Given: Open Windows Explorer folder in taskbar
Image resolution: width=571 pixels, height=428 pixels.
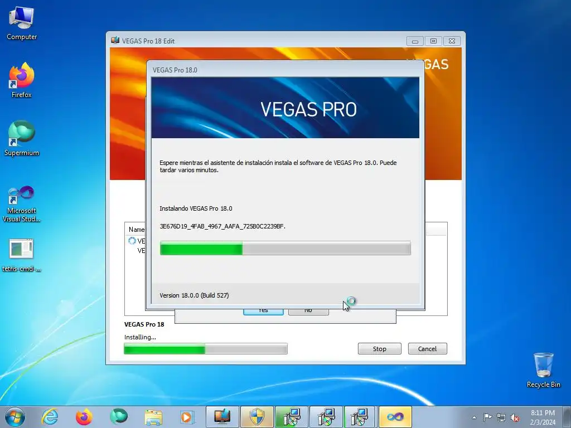Looking at the screenshot, I should pos(153,417).
